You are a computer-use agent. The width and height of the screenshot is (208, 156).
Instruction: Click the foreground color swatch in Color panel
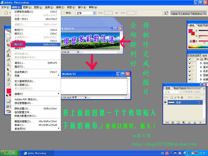pyautogui.click(x=191, y=31)
